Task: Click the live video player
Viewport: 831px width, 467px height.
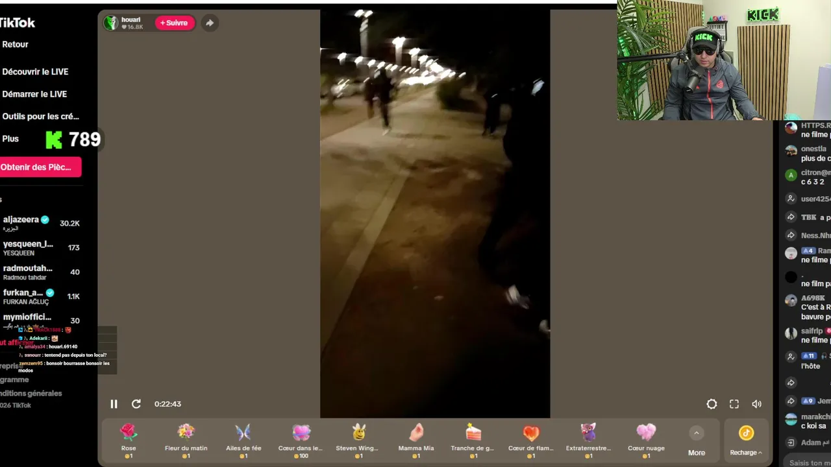Action: [435, 214]
